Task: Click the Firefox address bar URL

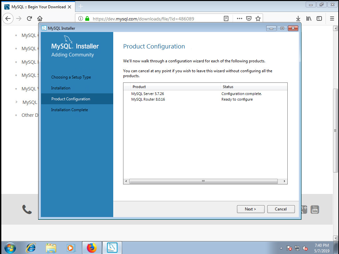Action: click(x=143, y=19)
